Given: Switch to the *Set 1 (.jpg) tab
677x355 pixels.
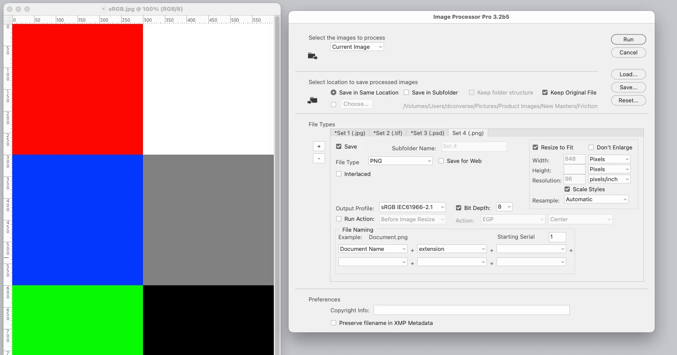Looking at the screenshot, I should click(350, 133).
